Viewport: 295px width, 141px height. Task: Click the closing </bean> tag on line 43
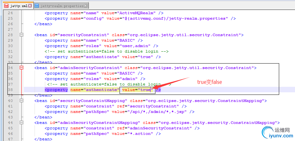[43, 117]
